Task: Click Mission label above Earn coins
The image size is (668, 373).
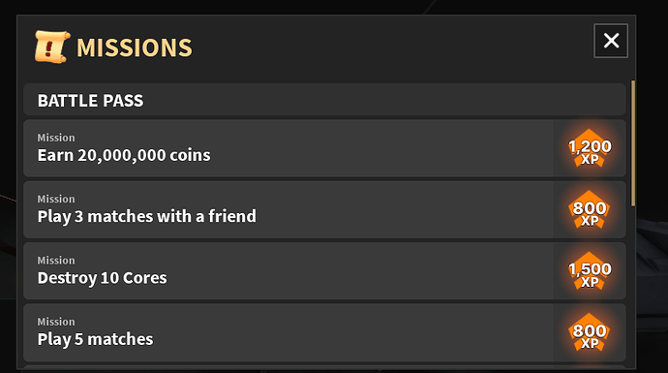Action: [56, 138]
